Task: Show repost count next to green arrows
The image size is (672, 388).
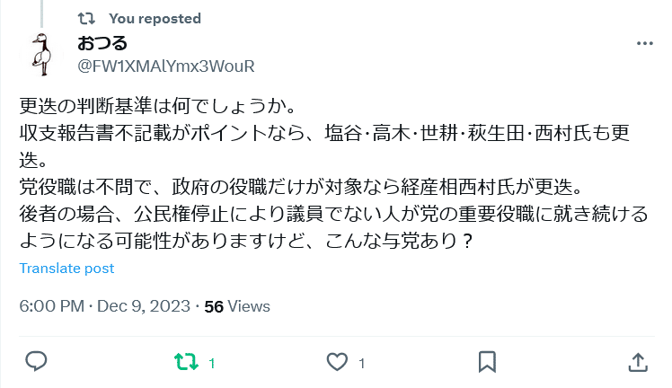Action: coord(212,364)
